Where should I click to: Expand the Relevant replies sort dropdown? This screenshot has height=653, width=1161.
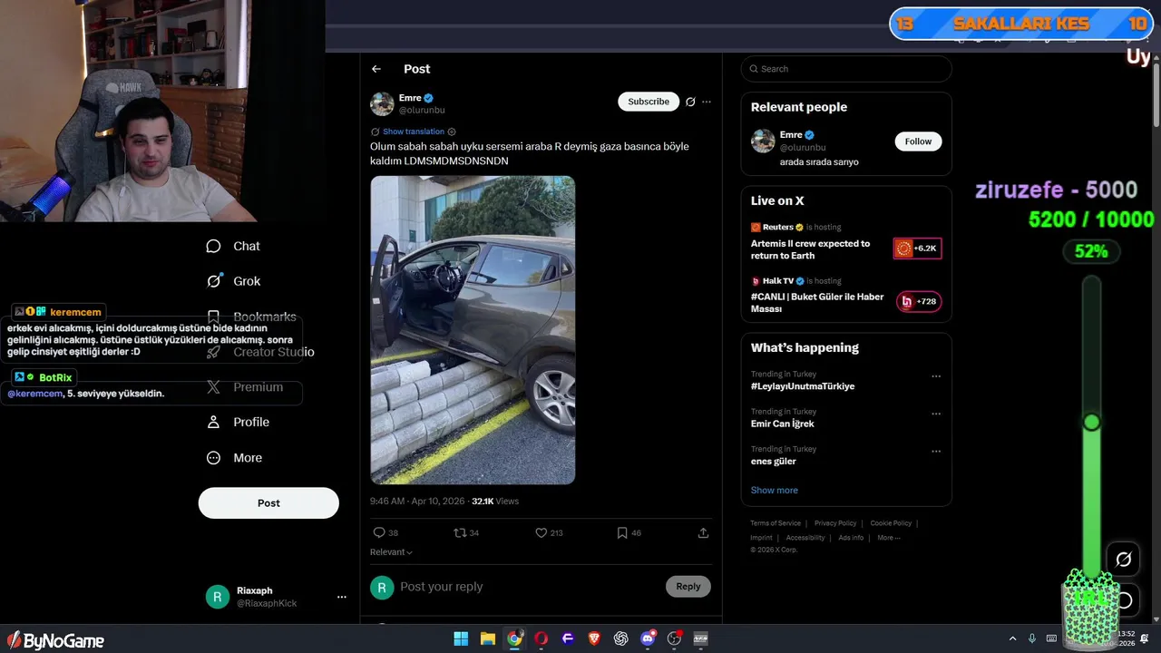click(391, 552)
